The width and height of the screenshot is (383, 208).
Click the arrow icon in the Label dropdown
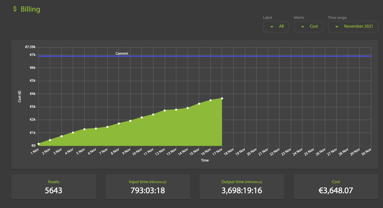pyautogui.click(x=271, y=27)
